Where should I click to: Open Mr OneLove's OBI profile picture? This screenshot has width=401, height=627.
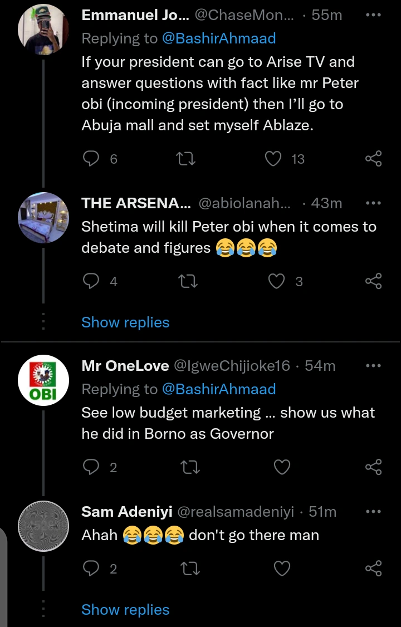click(x=43, y=380)
